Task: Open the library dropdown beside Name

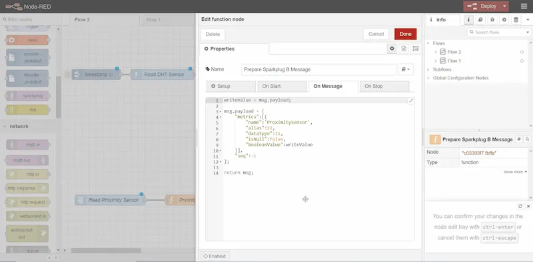Action: (406, 69)
